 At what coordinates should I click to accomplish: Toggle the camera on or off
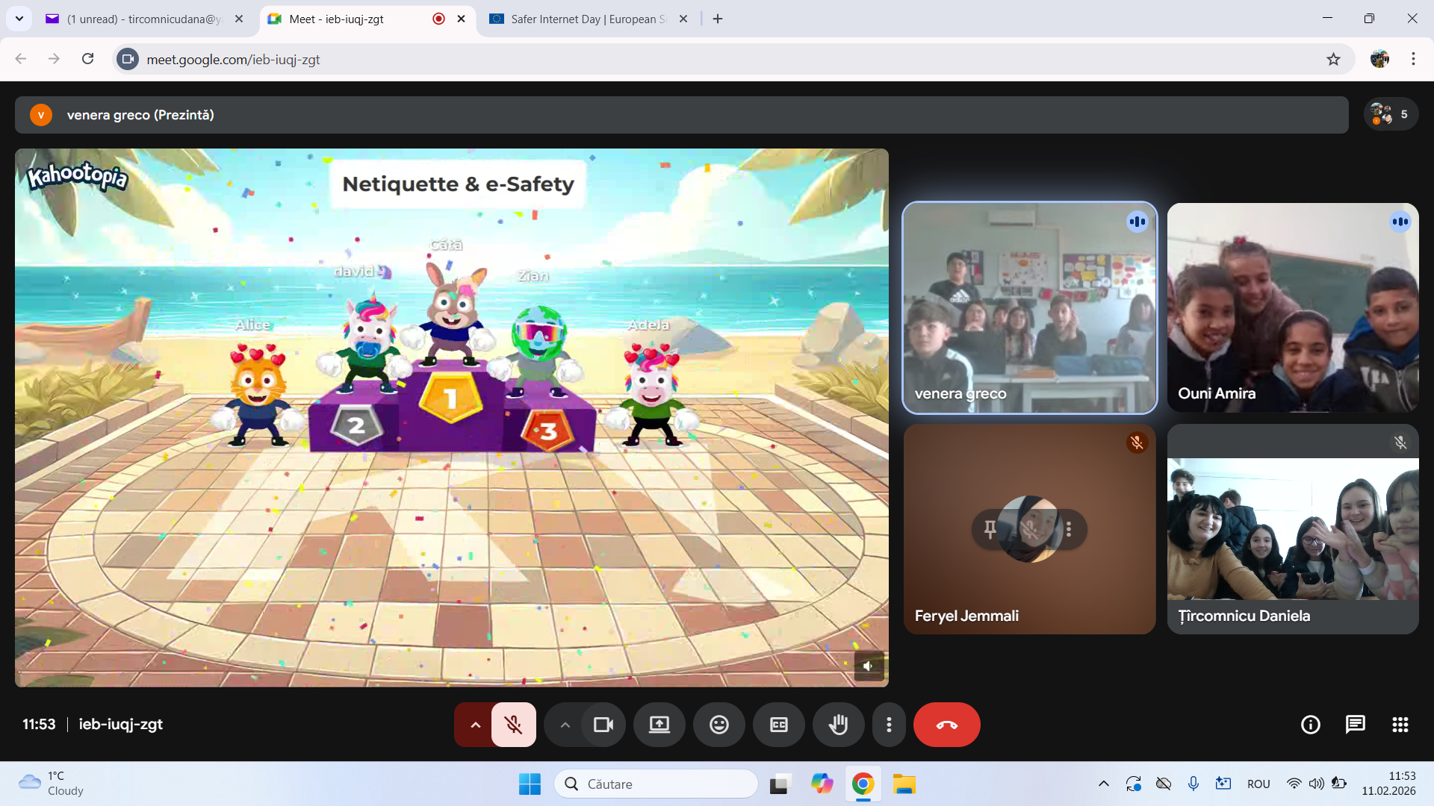click(603, 725)
